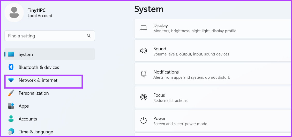Click the 'Monitors, brightness, night light, display profile' text
This screenshot has height=137, width=292.
194,31
